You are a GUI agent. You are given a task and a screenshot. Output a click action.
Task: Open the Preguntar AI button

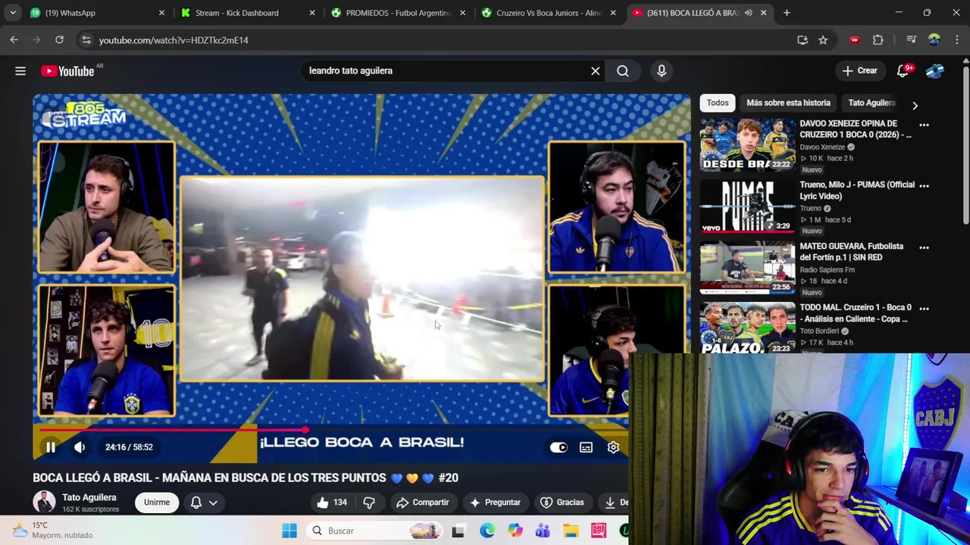pyautogui.click(x=495, y=502)
